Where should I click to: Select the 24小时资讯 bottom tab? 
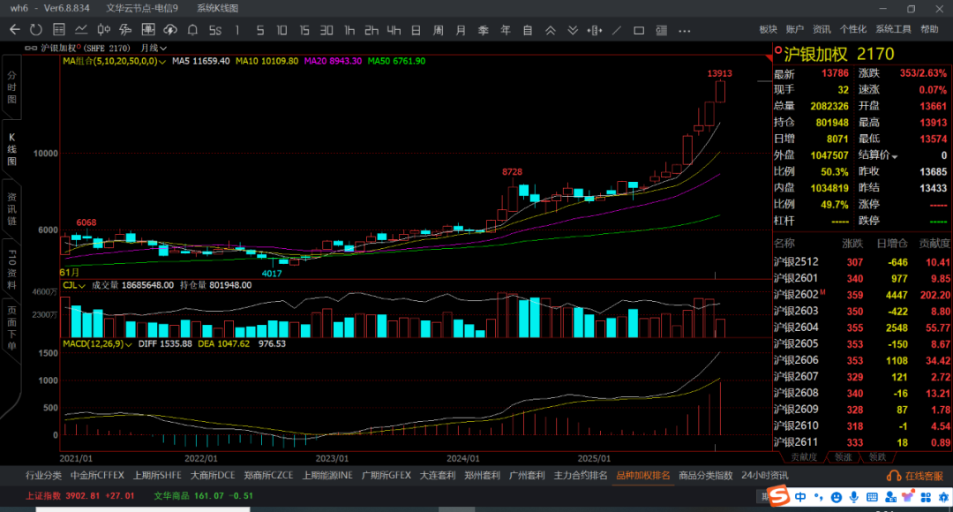[764, 476]
